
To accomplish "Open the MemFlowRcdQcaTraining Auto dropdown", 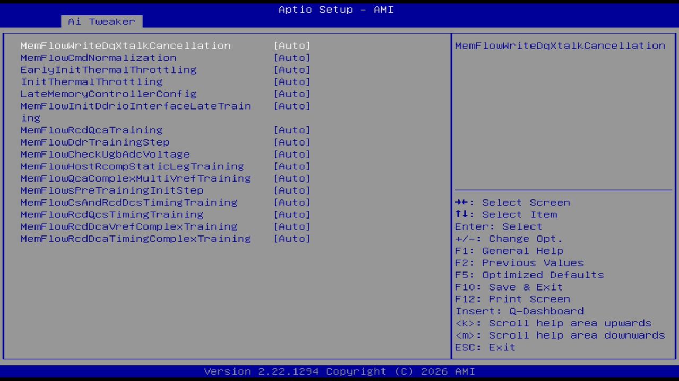I will tap(292, 130).
